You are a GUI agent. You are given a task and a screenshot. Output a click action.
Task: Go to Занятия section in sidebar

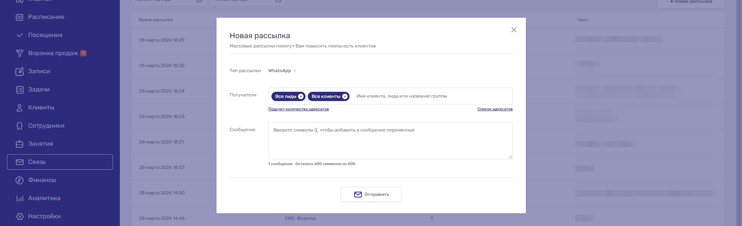40,144
